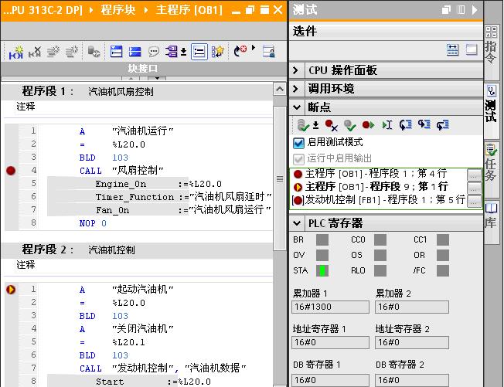Select breakpoint row 主程序 [OB1] - 程序段 9

coord(378,187)
